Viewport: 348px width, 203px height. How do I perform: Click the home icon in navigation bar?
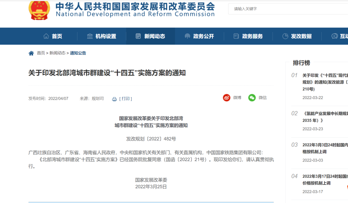[x=46, y=36]
